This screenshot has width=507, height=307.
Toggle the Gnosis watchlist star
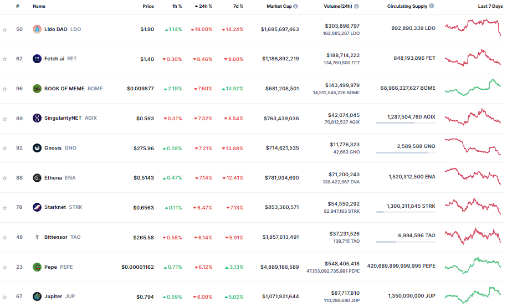pyautogui.click(x=5, y=149)
